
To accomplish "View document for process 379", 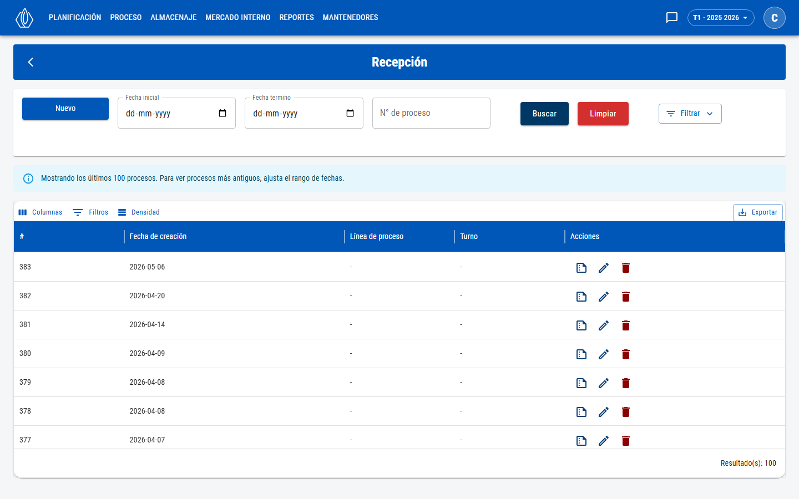I will click(x=581, y=383).
